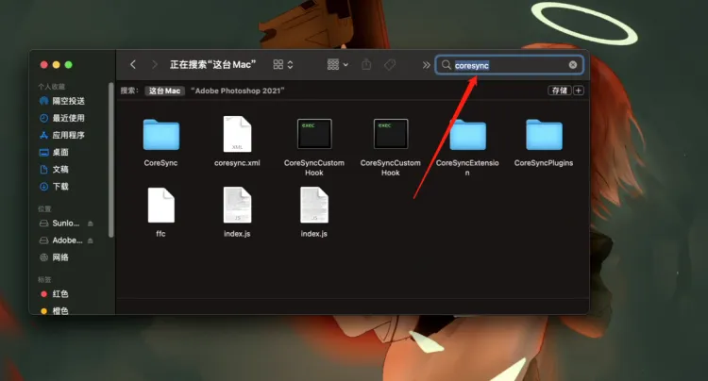
Task: Go to 下载 in the sidebar
Action: tap(60, 186)
